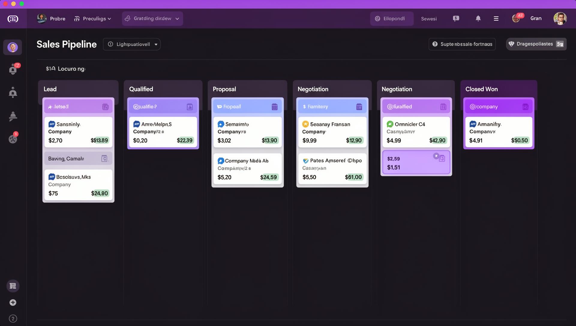Click the third sidebar service bell icon
This screenshot has width=576, height=326.
point(13,116)
